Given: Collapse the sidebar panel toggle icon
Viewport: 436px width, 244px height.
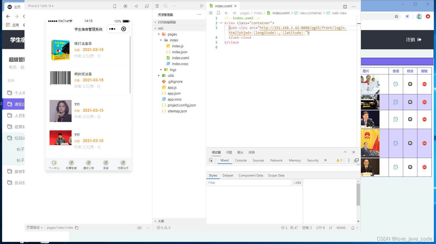Looking at the screenshot, I should [202, 6].
